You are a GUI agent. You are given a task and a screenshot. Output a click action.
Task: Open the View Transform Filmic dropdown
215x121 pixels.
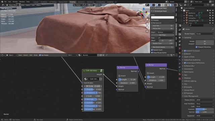click(x=205, y=104)
